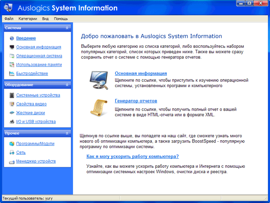Click the Введение info icon
This screenshot has width=270, height=203.
(x=12, y=38)
